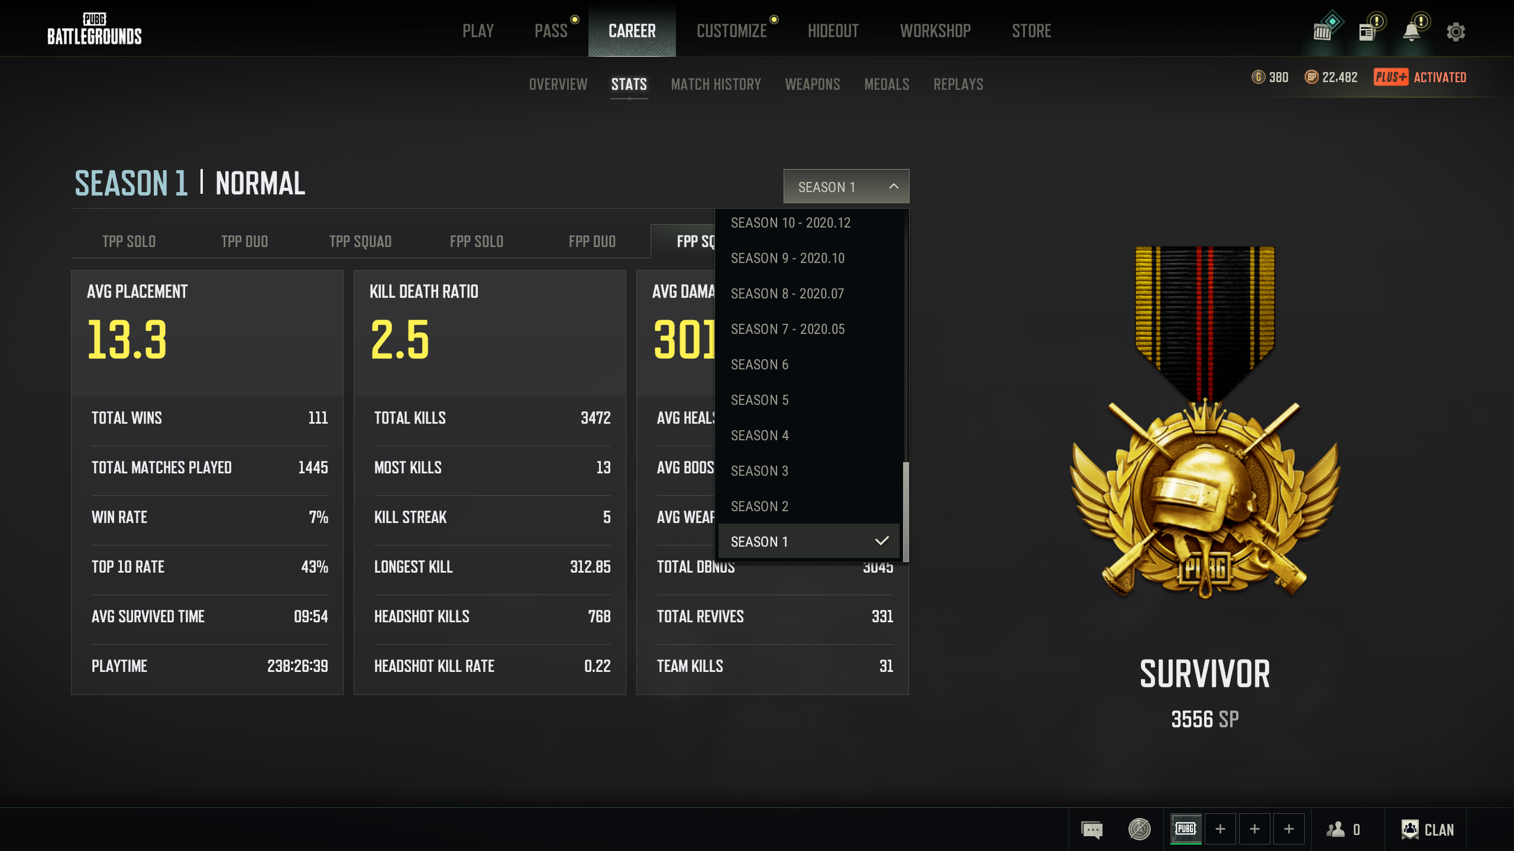Select Season 10 - 2020.12
Screen dimensions: 1514x851
[x=809, y=223]
